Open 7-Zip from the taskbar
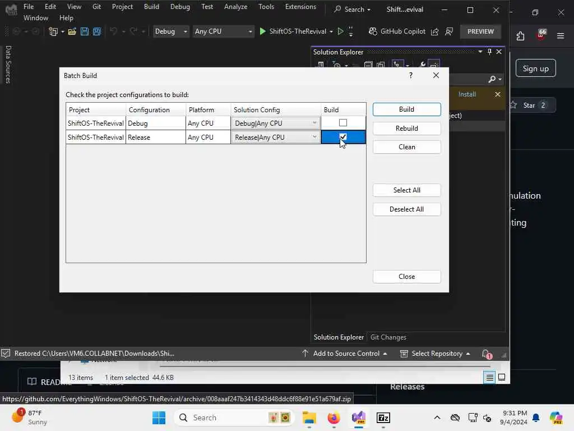 (383, 418)
